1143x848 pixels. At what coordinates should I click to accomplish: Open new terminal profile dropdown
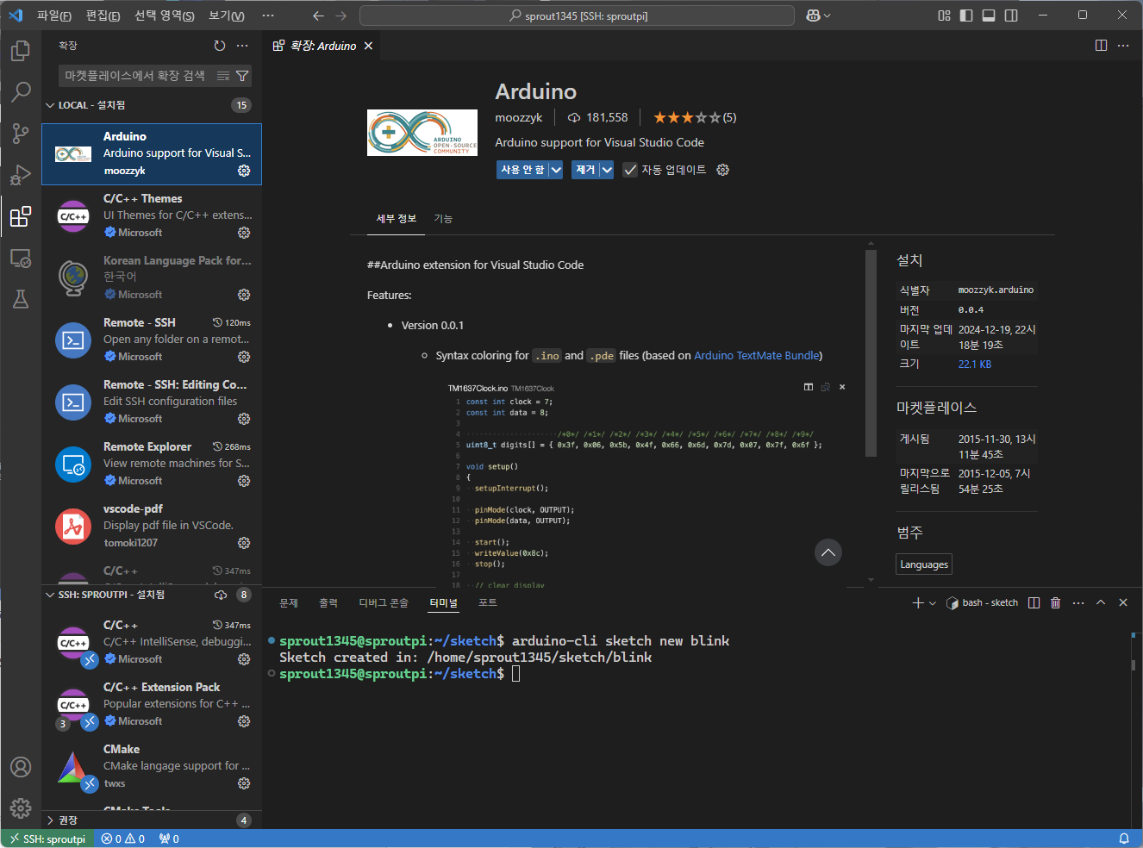(x=933, y=602)
